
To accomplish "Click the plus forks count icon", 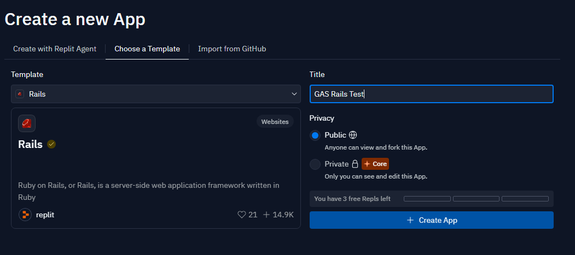I will tap(267, 215).
